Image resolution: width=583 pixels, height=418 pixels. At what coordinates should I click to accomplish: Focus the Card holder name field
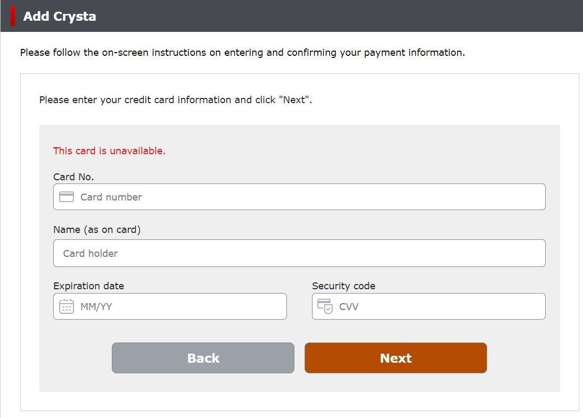tap(299, 253)
